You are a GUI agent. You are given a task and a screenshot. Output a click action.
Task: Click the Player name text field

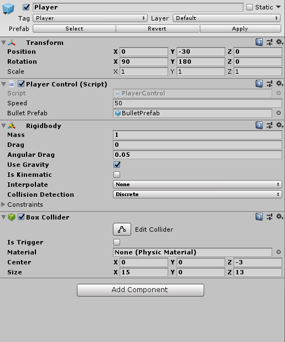[138, 7]
